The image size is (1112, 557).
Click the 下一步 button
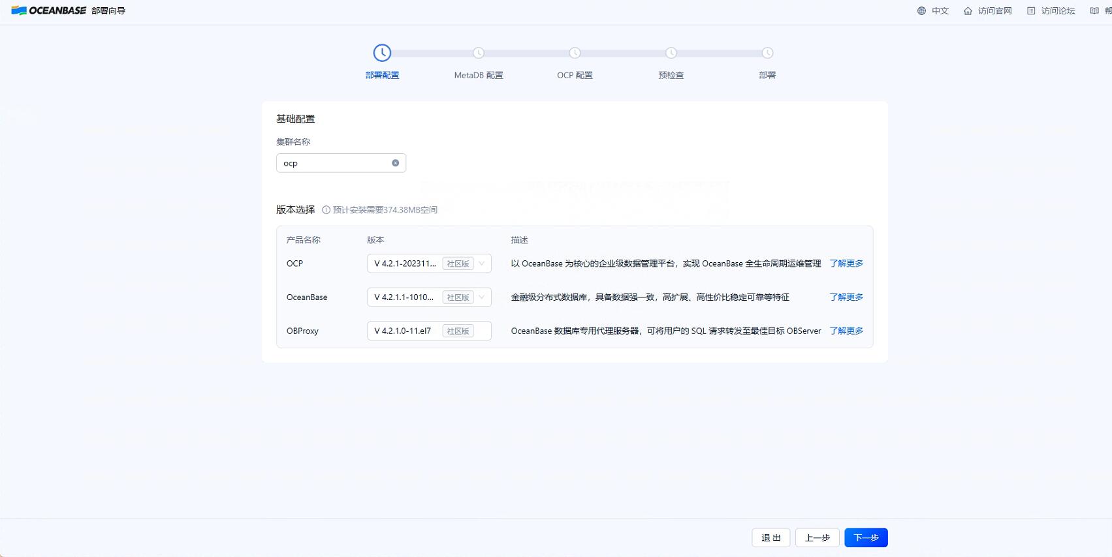(866, 537)
